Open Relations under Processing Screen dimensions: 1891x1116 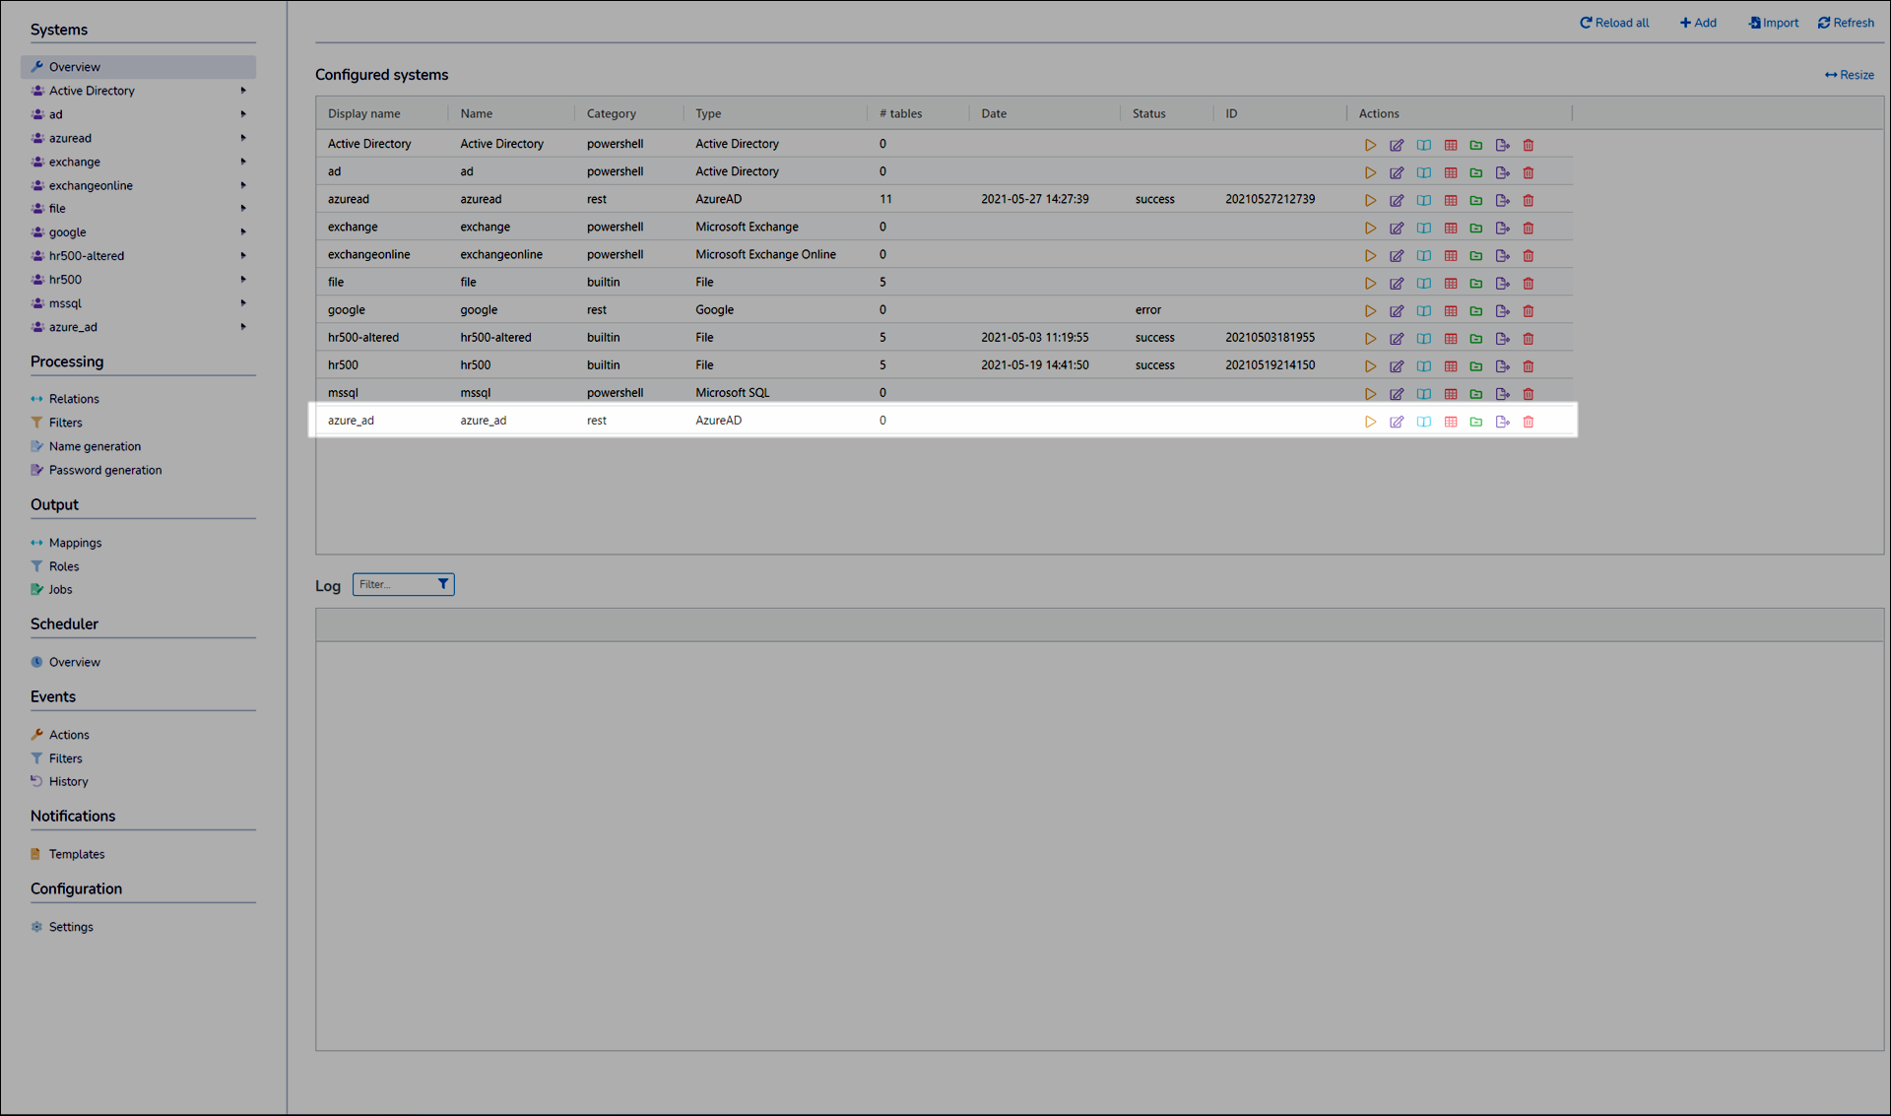coord(74,399)
